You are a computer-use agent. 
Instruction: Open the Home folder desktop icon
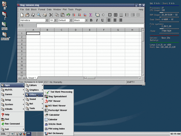[x=5, y=5]
